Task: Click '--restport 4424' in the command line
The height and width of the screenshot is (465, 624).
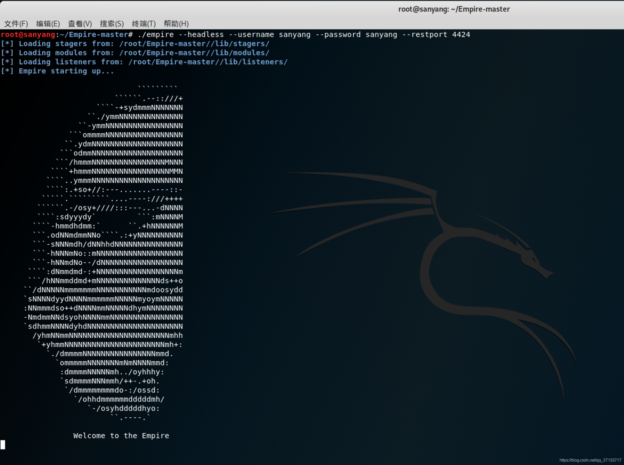Action: tap(436, 35)
